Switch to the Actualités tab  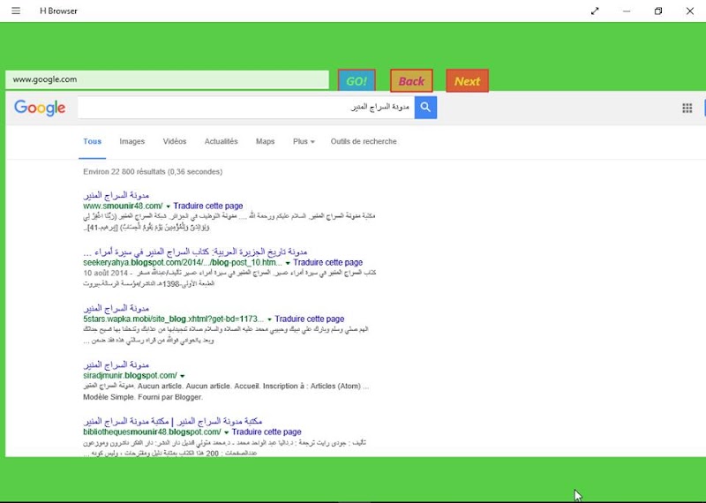click(x=222, y=141)
